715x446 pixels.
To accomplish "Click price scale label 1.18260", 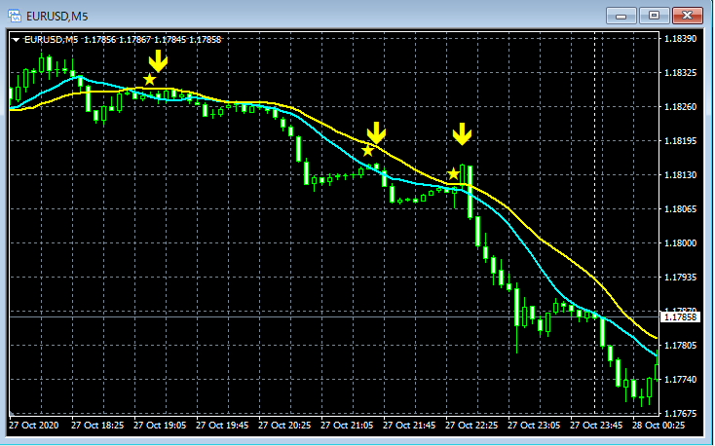I will (x=680, y=107).
